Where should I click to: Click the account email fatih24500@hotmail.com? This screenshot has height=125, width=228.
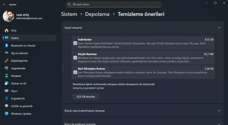[29, 18]
